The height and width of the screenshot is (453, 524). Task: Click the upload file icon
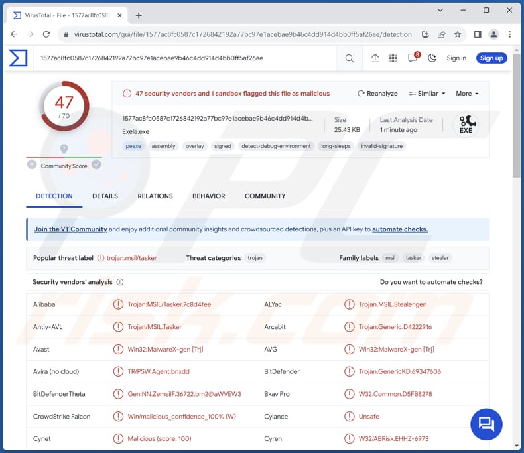tap(375, 58)
